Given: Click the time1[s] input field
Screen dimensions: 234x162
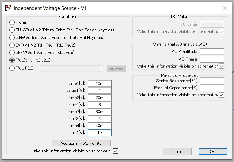Looking at the screenshot, I should 100,83.
